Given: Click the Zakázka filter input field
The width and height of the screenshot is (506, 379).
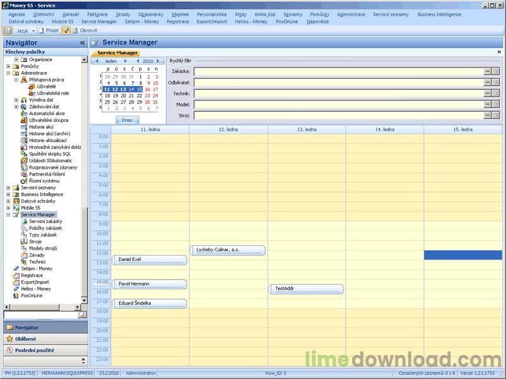Looking at the screenshot, I should coord(339,71).
